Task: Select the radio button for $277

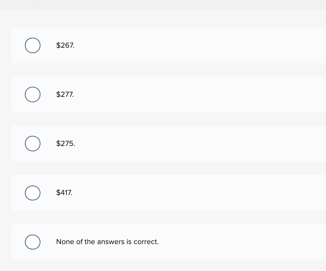Action: [32, 94]
